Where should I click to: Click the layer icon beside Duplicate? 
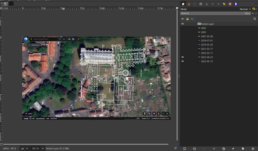233,148
